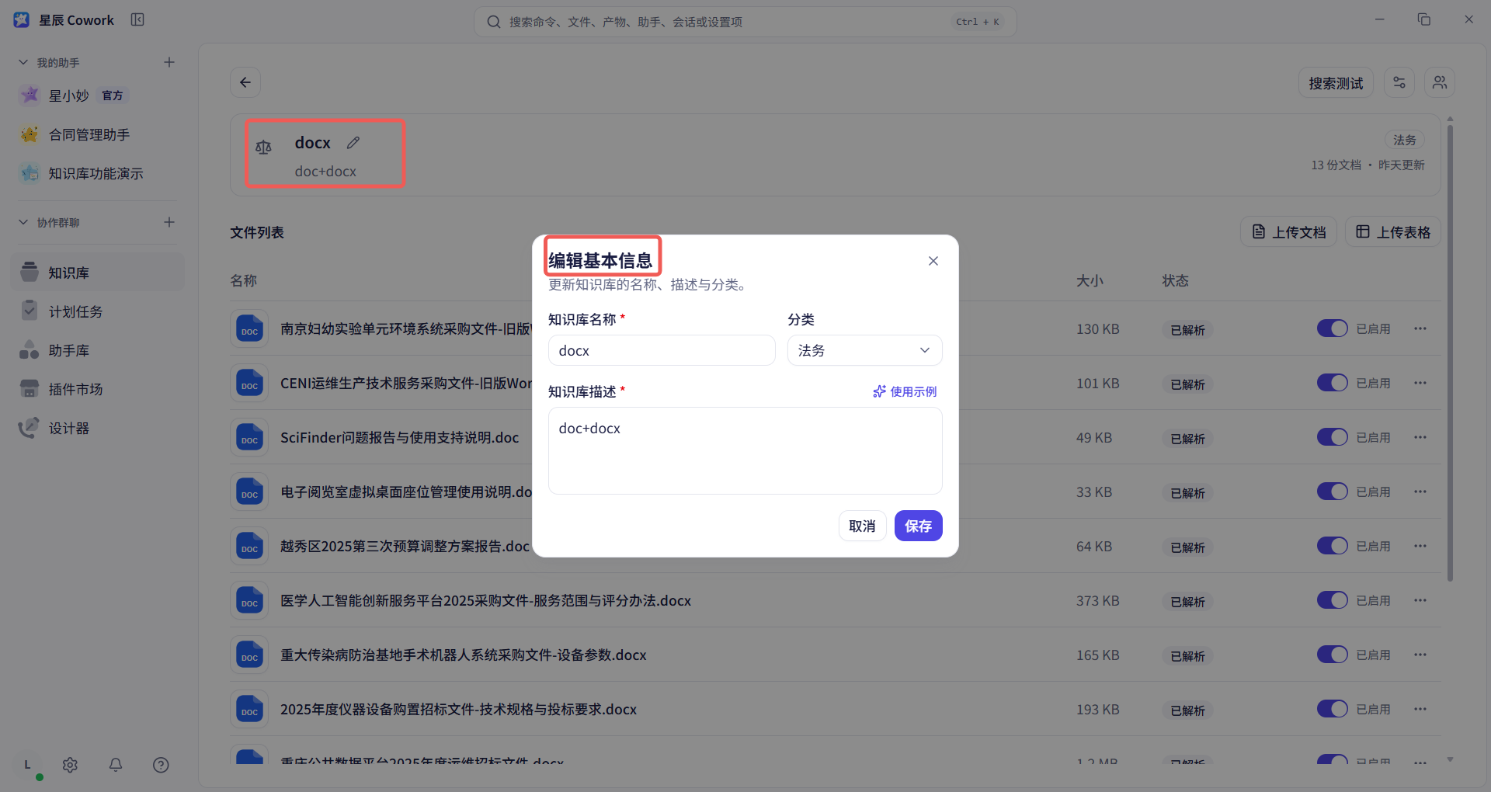Collapse the 我的助手 section

point(23,62)
